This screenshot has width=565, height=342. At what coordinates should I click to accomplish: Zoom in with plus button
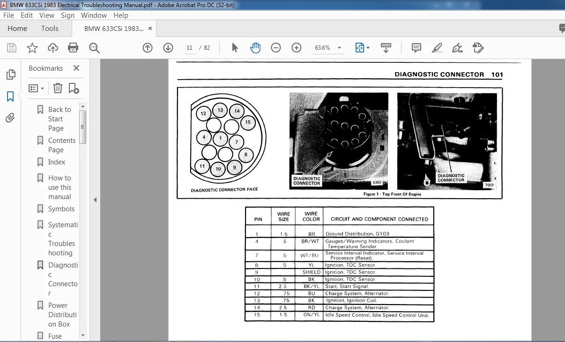pyautogui.click(x=297, y=48)
